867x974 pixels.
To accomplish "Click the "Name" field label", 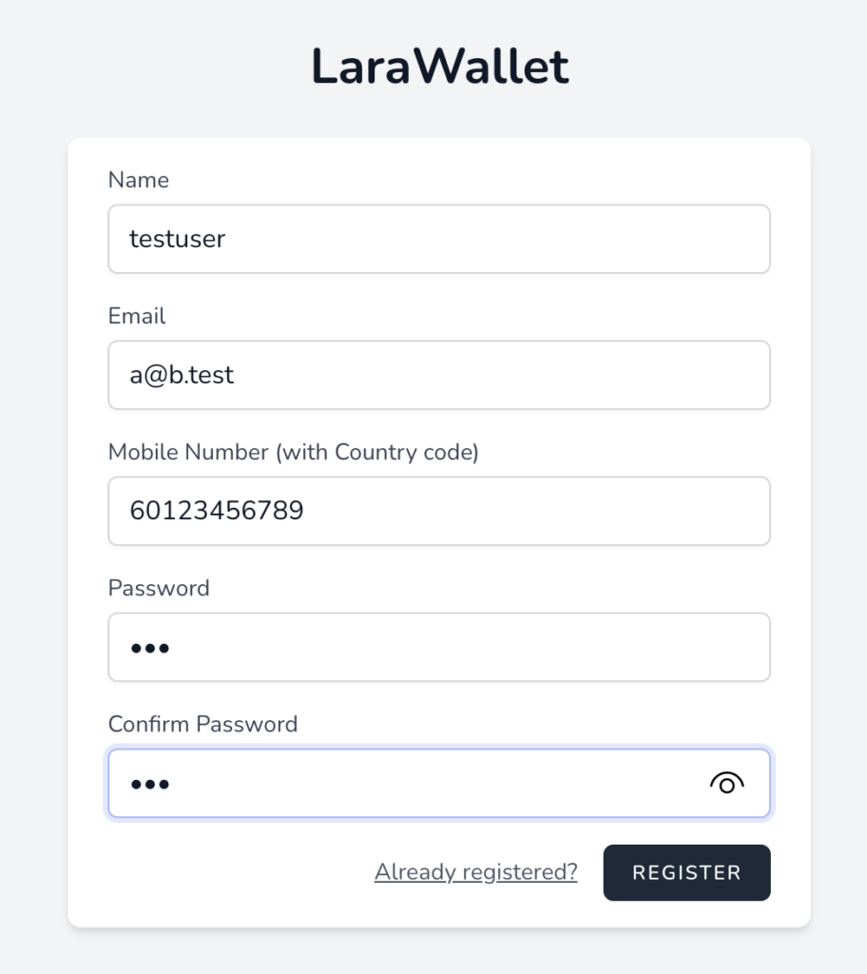I will [x=139, y=180].
